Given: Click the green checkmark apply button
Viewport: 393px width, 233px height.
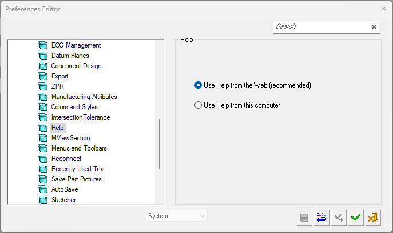Looking at the screenshot, I should pyautogui.click(x=356, y=217).
